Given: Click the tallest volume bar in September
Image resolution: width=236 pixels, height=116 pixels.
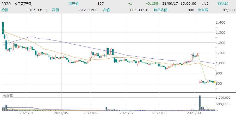Looking at the screenshot, I should [x=200, y=103].
